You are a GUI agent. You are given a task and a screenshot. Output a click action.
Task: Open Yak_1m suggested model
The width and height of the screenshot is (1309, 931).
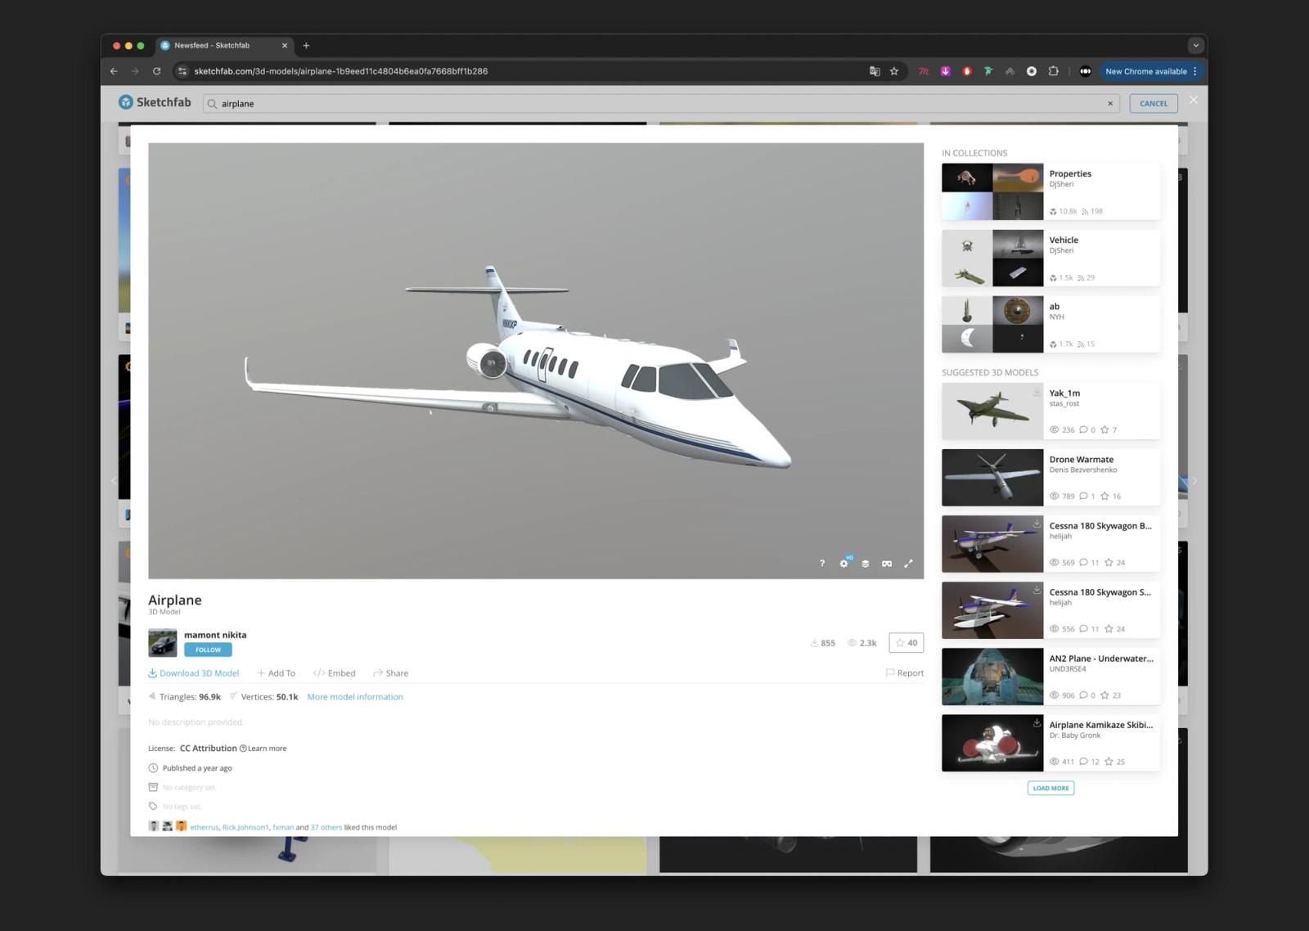click(x=1050, y=411)
